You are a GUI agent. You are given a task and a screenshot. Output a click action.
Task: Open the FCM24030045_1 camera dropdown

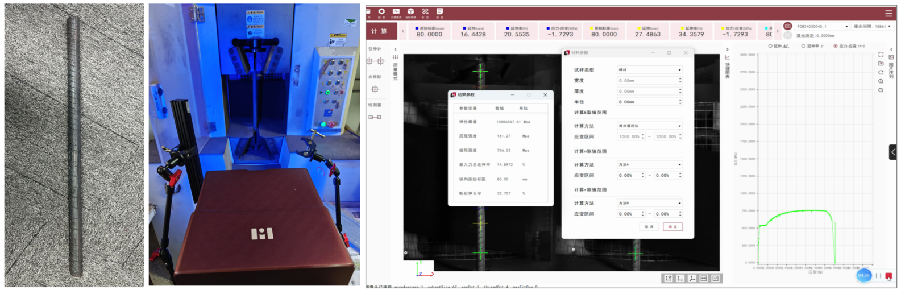pyautogui.click(x=822, y=26)
